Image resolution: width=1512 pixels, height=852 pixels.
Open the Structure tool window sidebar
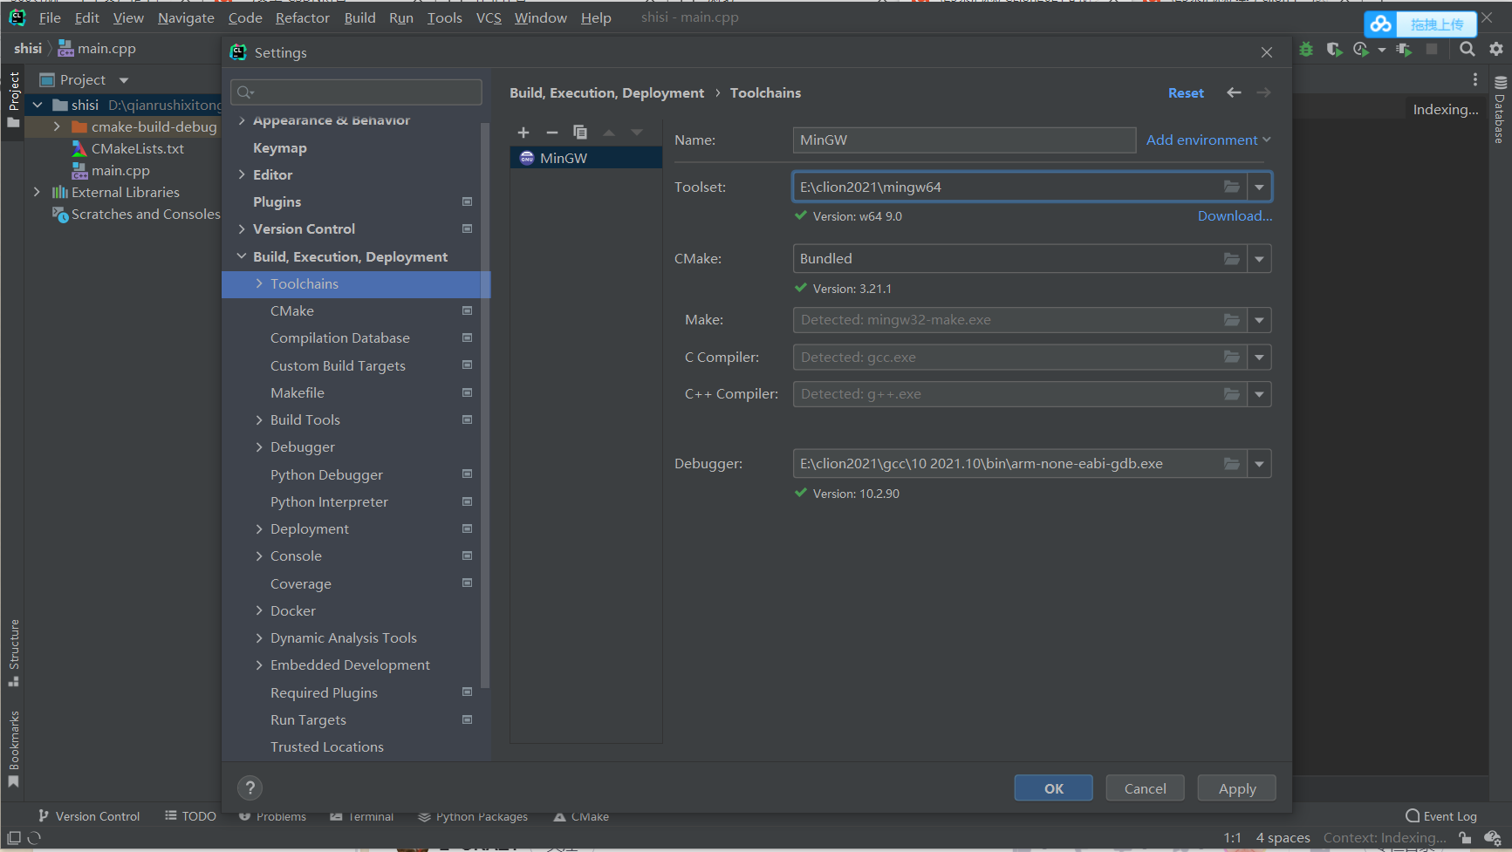(x=14, y=652)
